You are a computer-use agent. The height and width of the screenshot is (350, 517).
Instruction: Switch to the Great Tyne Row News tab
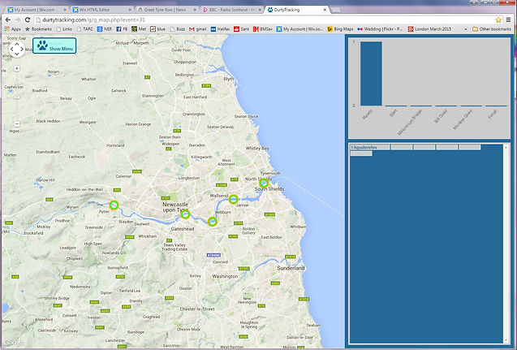pyautogui.click(x=166, y=10)
